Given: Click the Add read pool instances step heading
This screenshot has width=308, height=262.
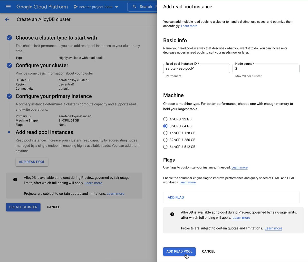Looking at the screenshot, I should pyautogui.click(x=44, y=132).
